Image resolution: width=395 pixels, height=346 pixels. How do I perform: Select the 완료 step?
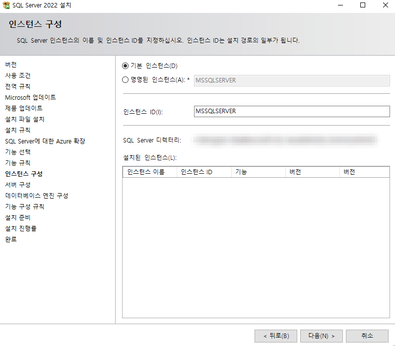[x=11, y=239]
